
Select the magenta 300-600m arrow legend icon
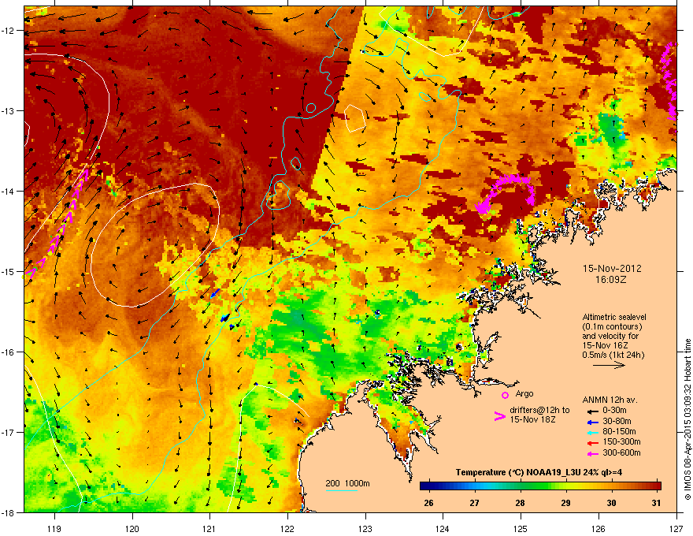(592, 454)
